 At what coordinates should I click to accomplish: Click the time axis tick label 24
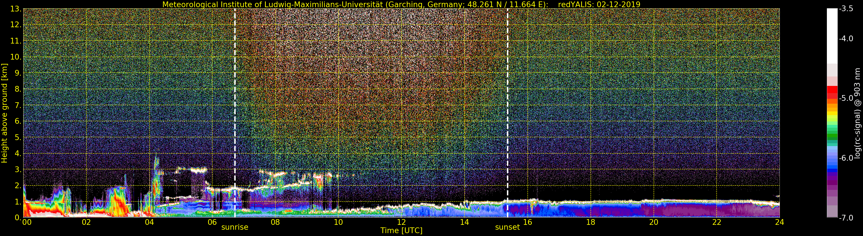tap(780, 222)
